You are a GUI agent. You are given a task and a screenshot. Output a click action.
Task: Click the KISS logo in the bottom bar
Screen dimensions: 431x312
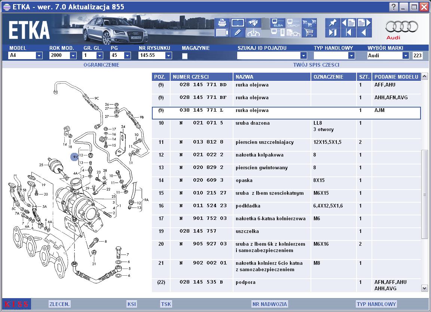pos(16,304)
